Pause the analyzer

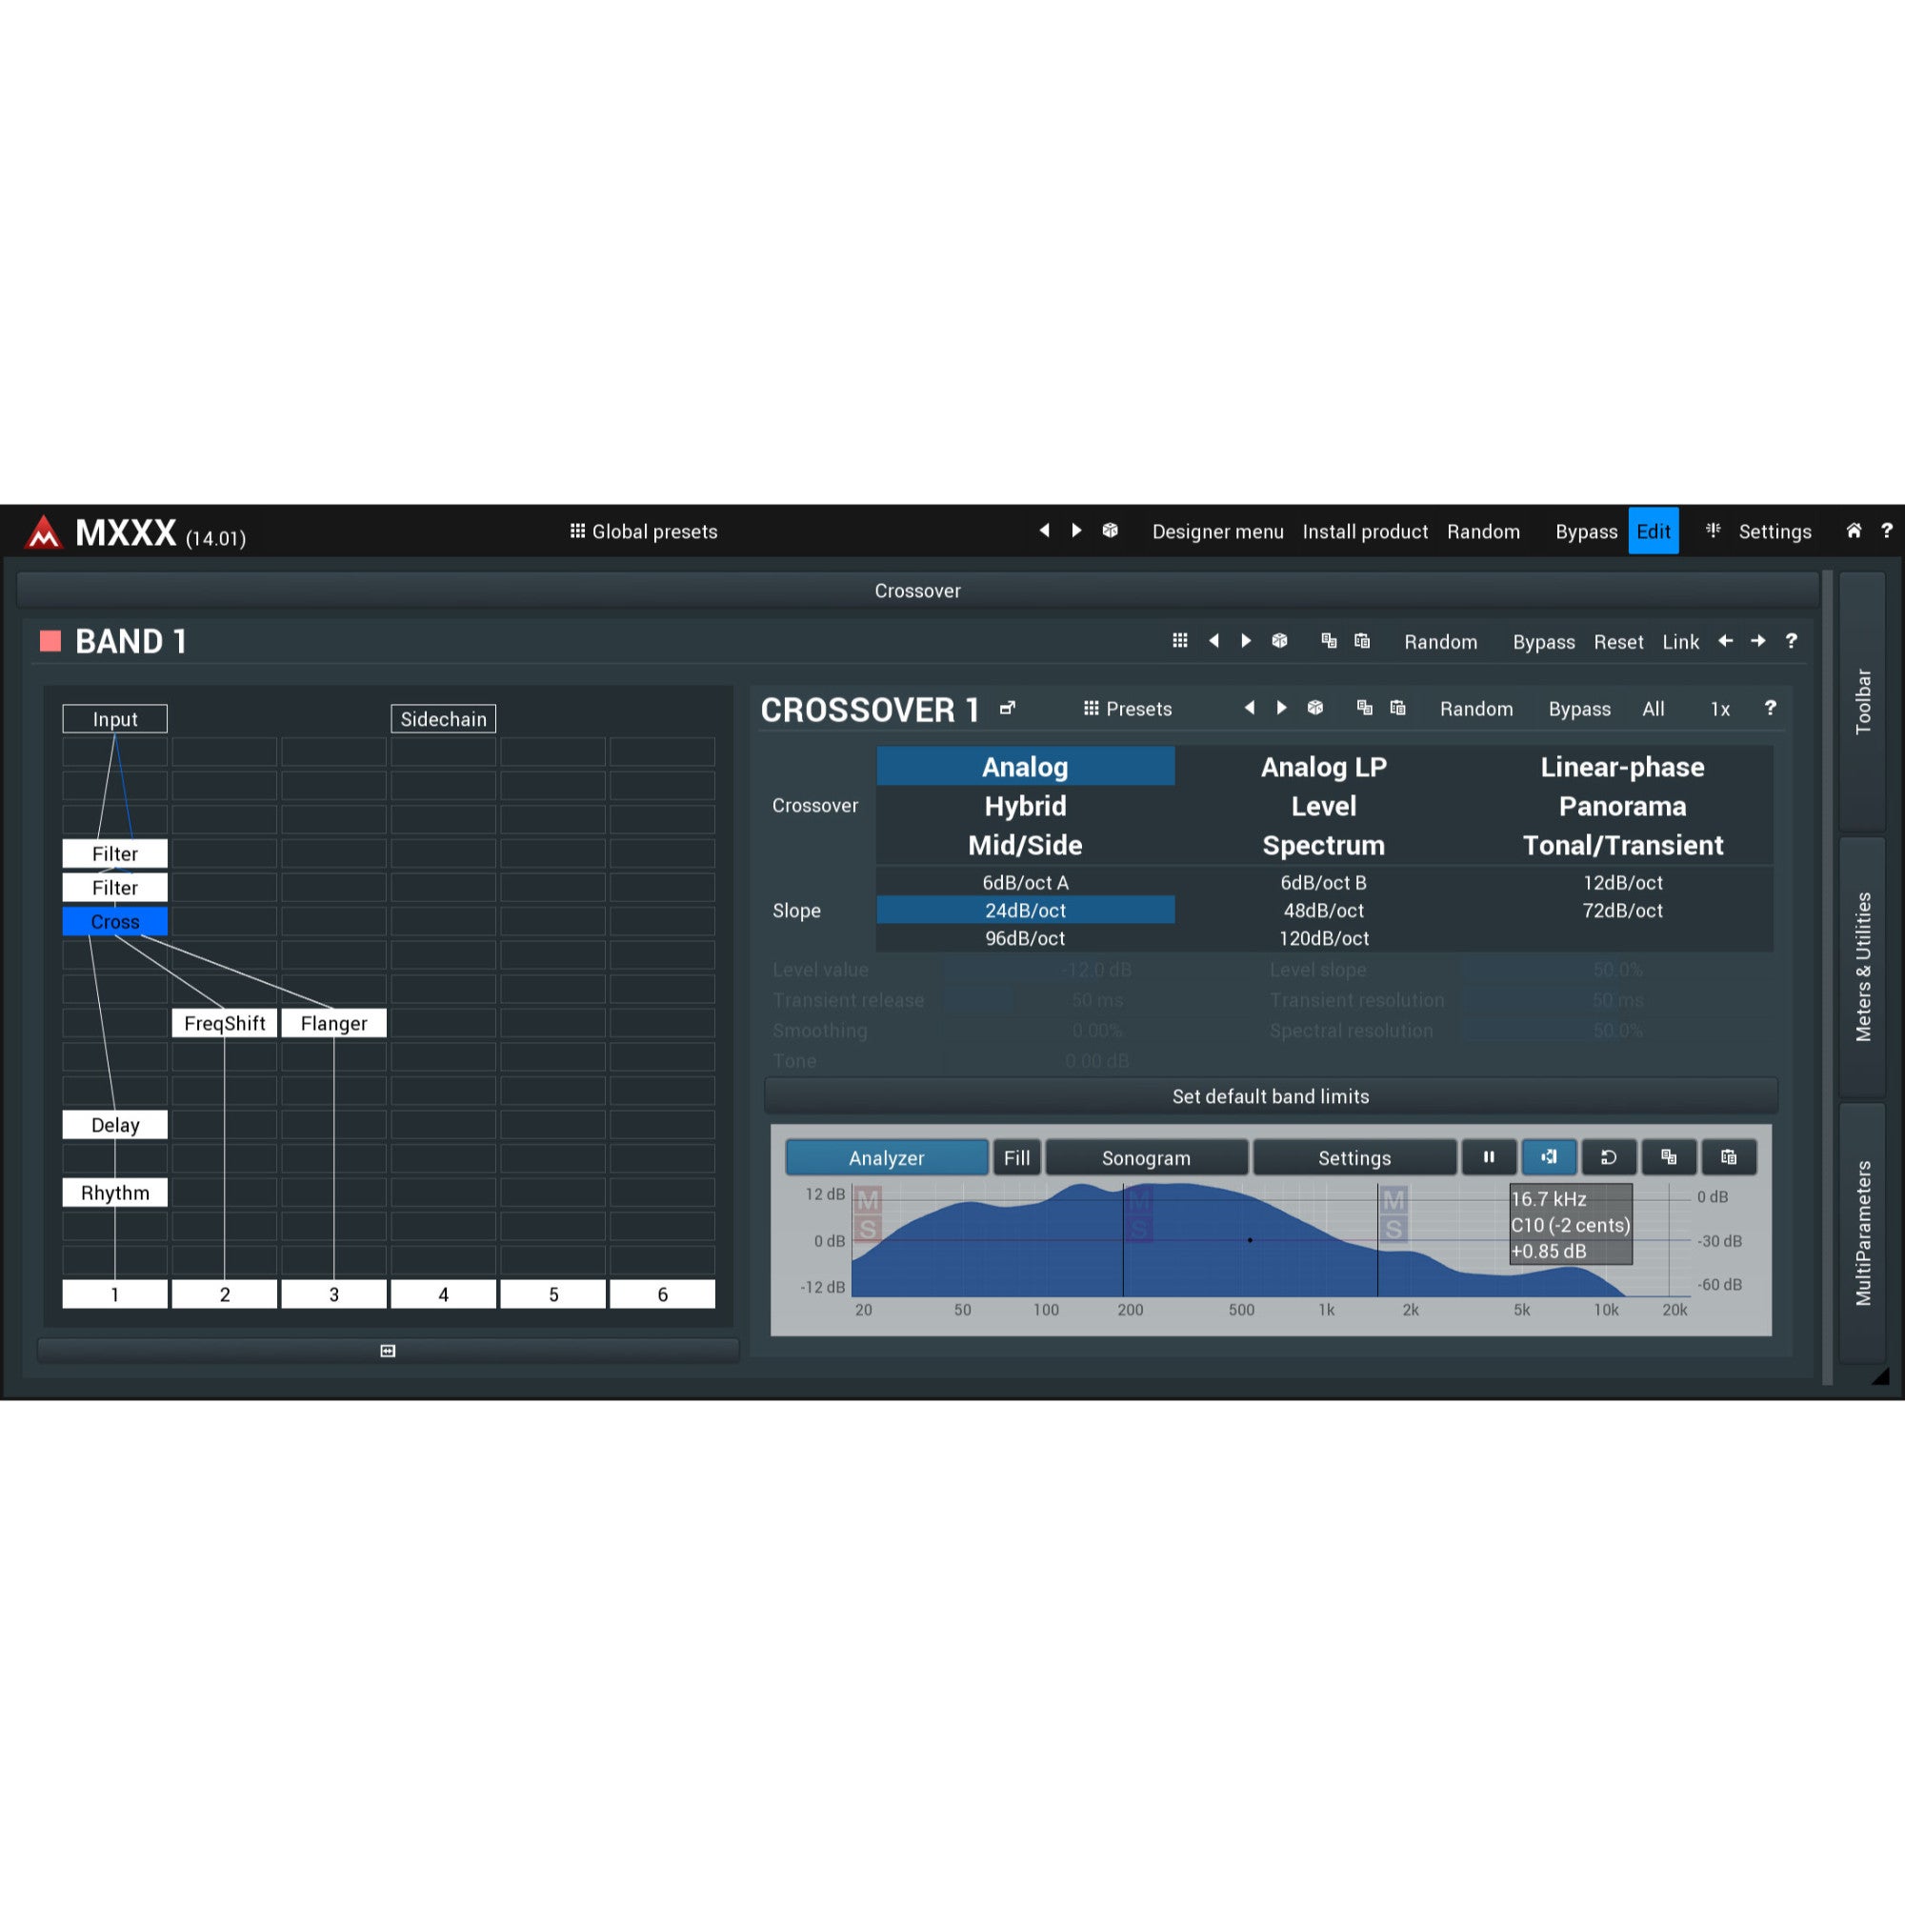pyautogui.click(x=1489, y=1156)
